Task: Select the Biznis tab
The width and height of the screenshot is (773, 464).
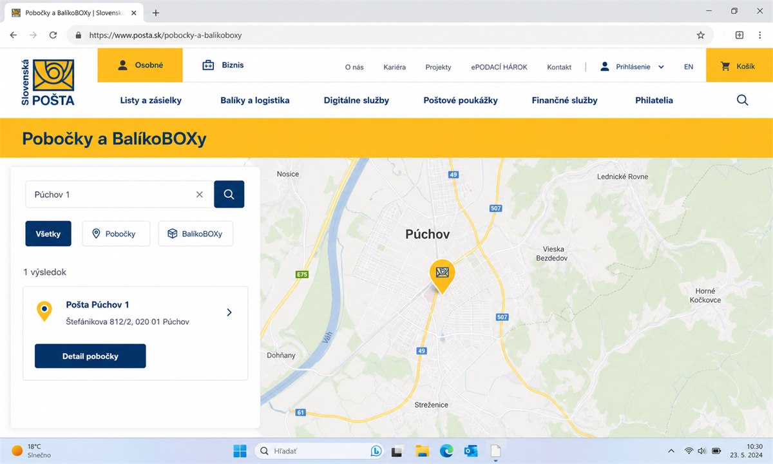Action: 223,65
